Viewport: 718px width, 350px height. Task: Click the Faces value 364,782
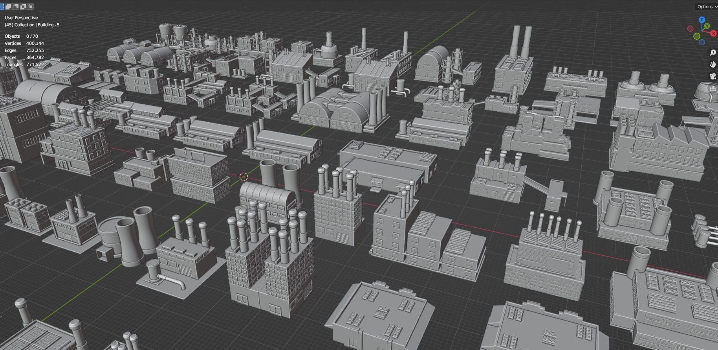tap(35, 57)
